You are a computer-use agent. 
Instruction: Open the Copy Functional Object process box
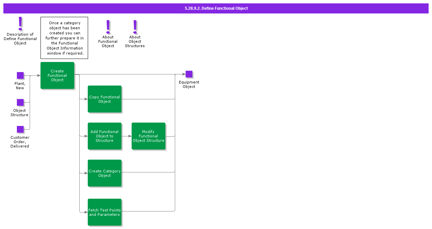point(105,99)
